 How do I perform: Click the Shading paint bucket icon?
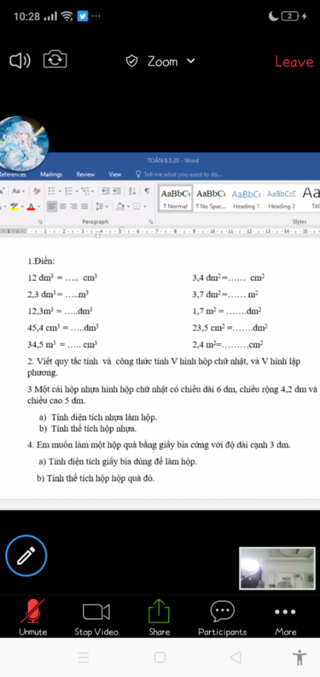(120, 206)
